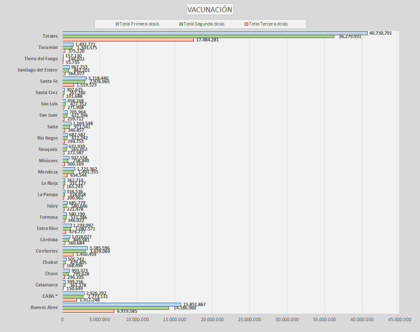Click the 1.519.523 Santa Fe data label
Viewport: 420px width, 332px height.
[87, 85]
